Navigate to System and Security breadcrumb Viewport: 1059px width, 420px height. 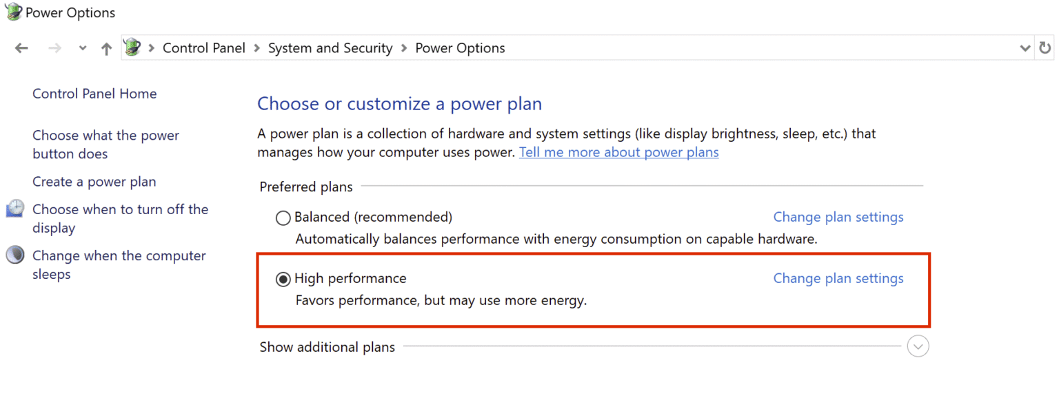330,48
